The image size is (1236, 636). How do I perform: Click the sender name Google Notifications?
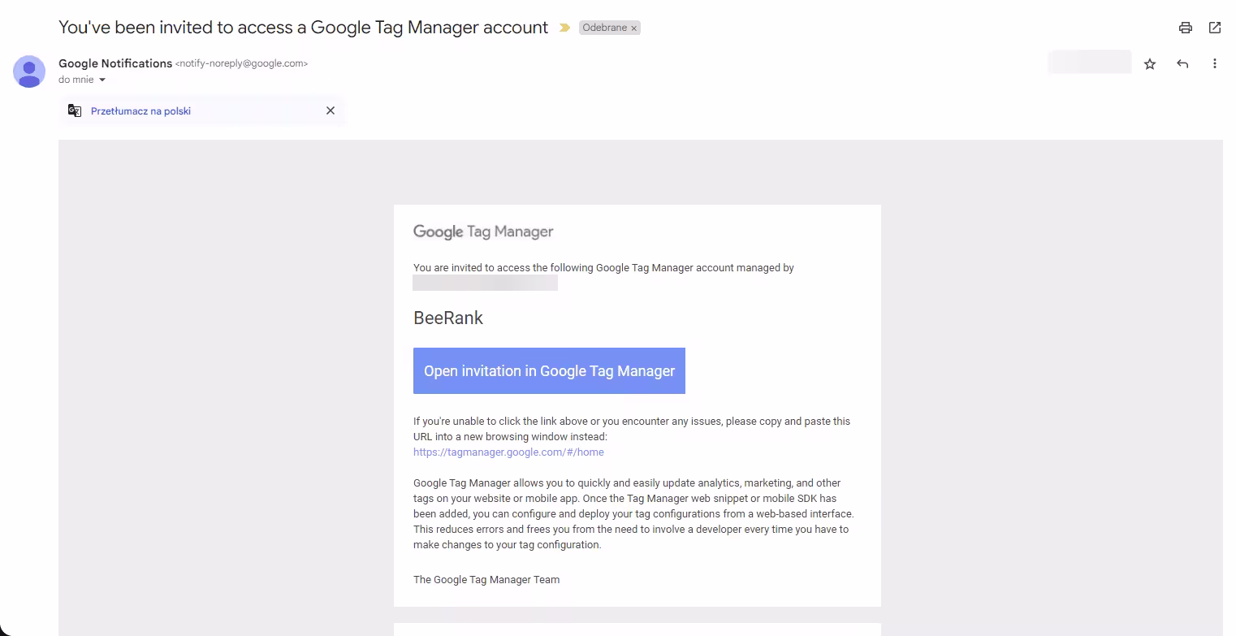[x=115, y=63]
